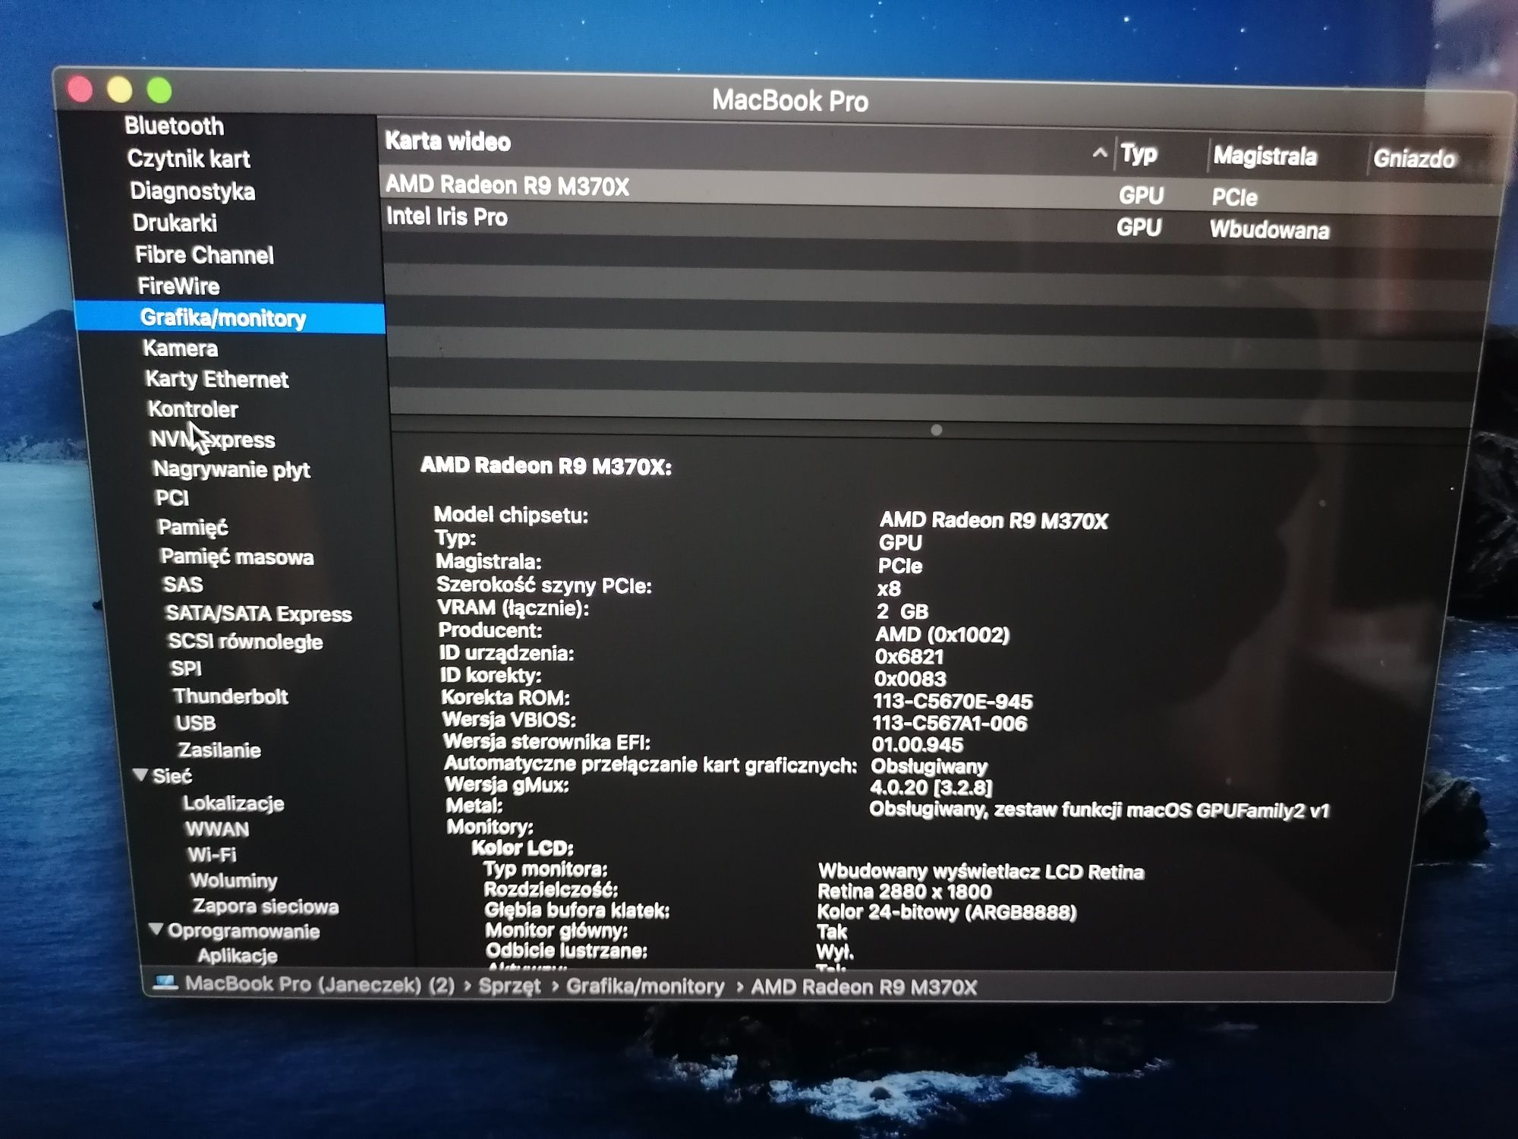Click the red close window button
1518x1139 pixels.
80,90
